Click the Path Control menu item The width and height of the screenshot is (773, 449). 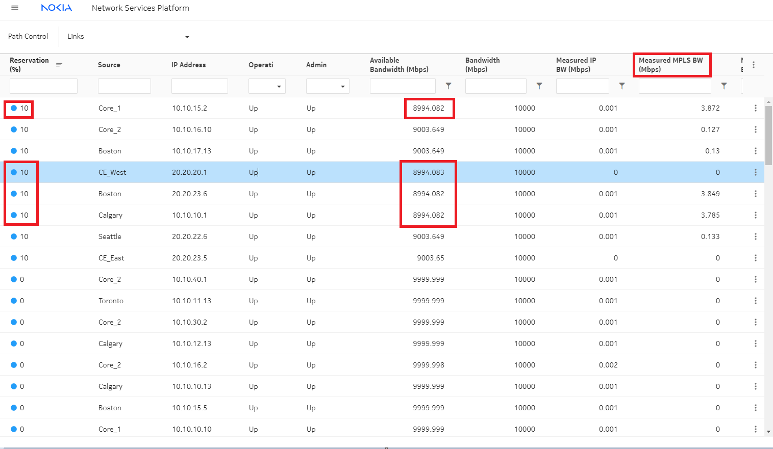[x=28, y=36]
